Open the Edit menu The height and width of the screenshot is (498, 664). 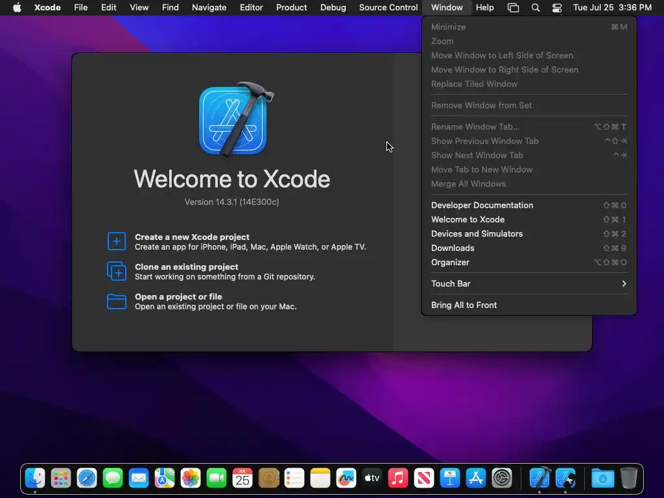tap(108, 8)
